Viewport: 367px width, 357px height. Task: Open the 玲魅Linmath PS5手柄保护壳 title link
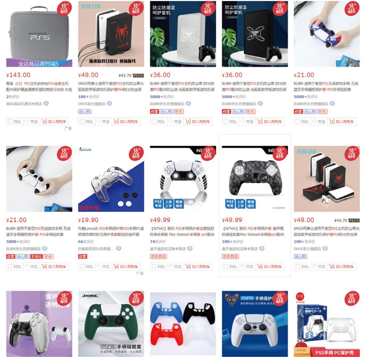click(111, 232)
